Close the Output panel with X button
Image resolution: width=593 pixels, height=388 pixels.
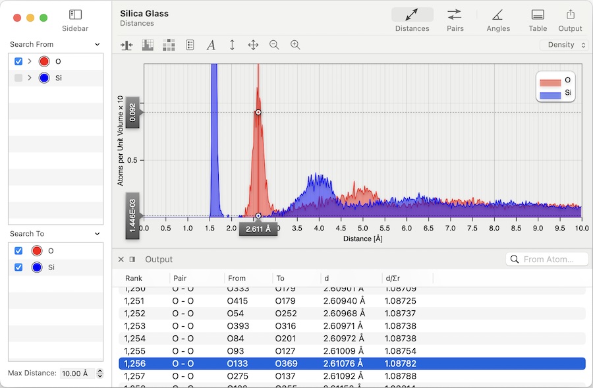pyautogui.click(x=121, y=260)
